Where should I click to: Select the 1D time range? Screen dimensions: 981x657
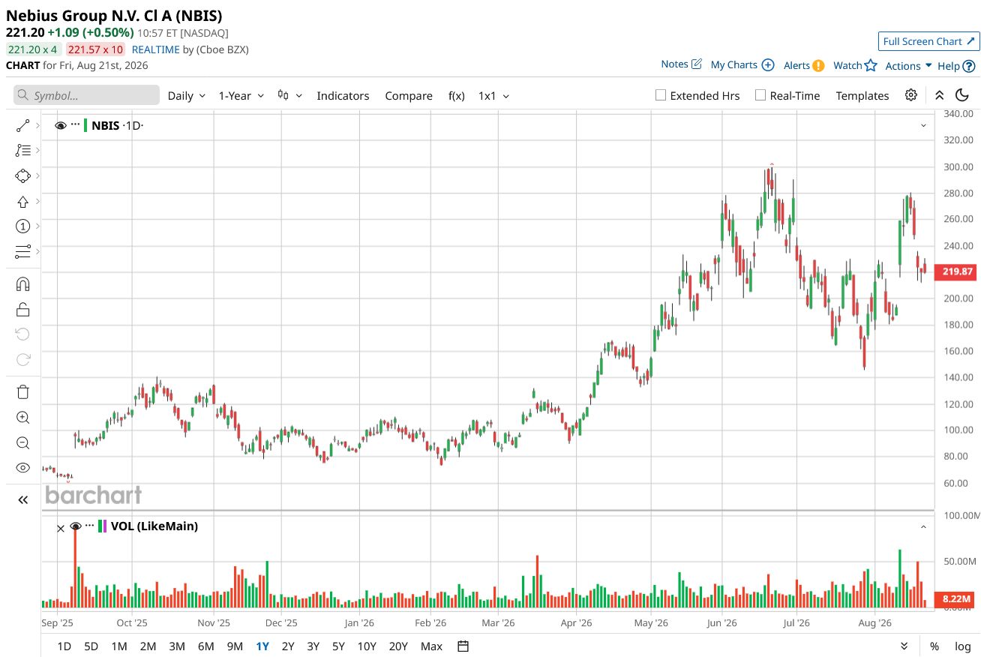point(64,646)
